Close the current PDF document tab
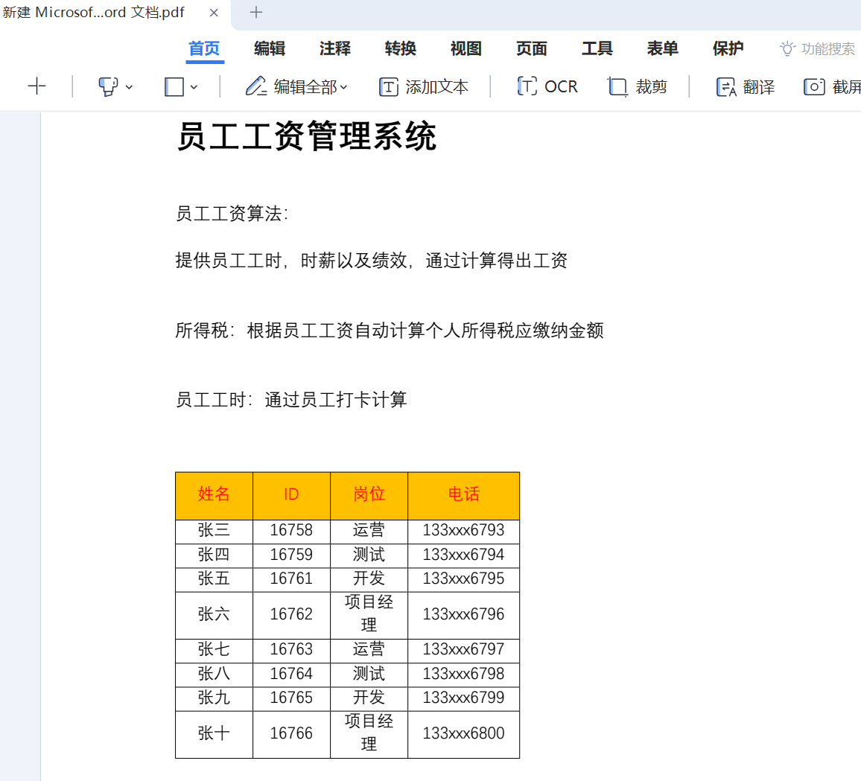861x781 pixels. pyautogui.click(x=214, y=13)
